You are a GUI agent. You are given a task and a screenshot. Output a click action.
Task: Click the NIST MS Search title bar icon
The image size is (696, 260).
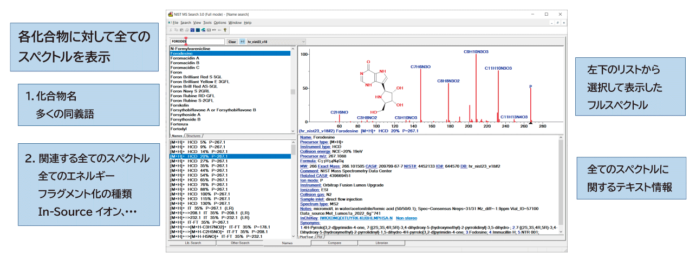coord(170,15)
